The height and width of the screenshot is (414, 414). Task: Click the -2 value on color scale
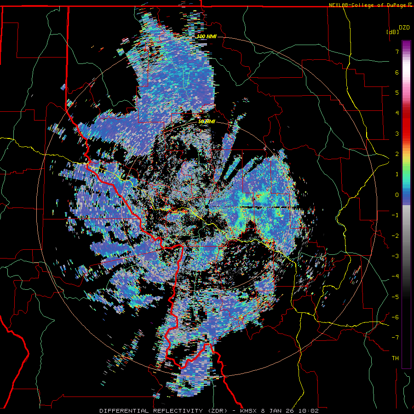coord(395,236)
